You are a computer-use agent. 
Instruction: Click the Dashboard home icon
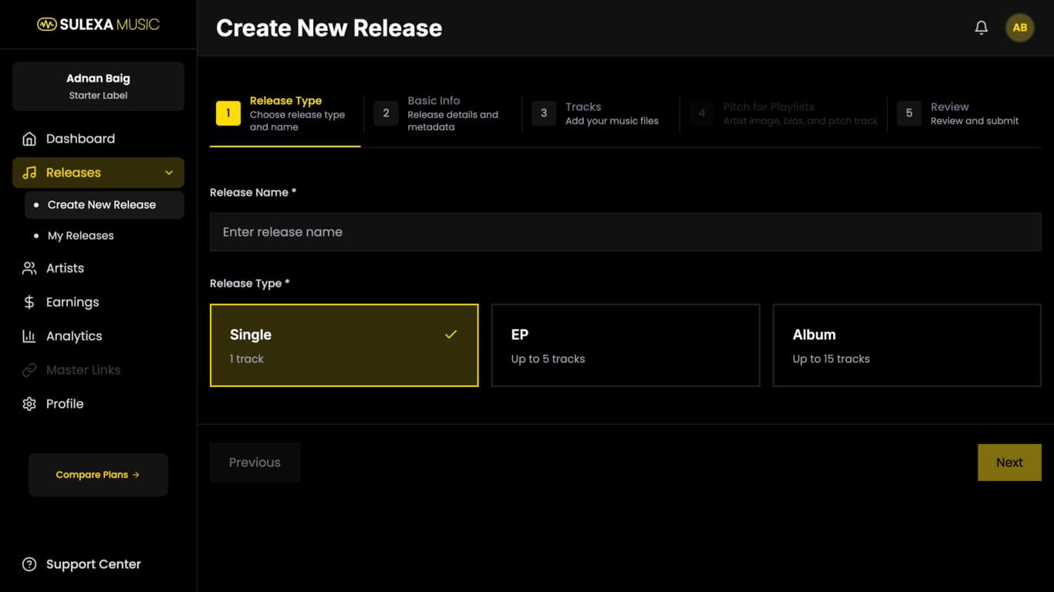pyautogui.click(x=29, y=139)
